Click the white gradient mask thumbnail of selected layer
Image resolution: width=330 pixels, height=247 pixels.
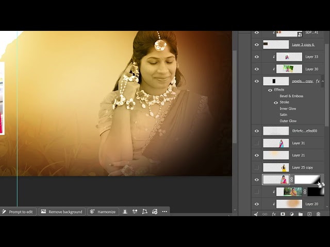coord(307,180)
